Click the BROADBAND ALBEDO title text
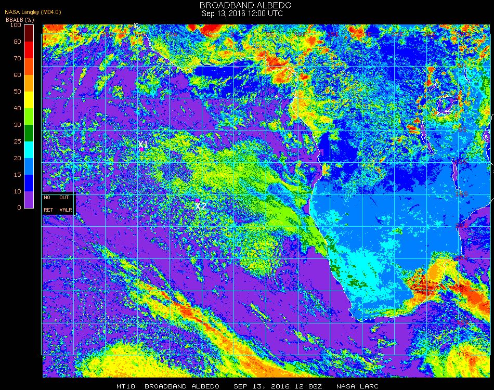 coord(245,5)
